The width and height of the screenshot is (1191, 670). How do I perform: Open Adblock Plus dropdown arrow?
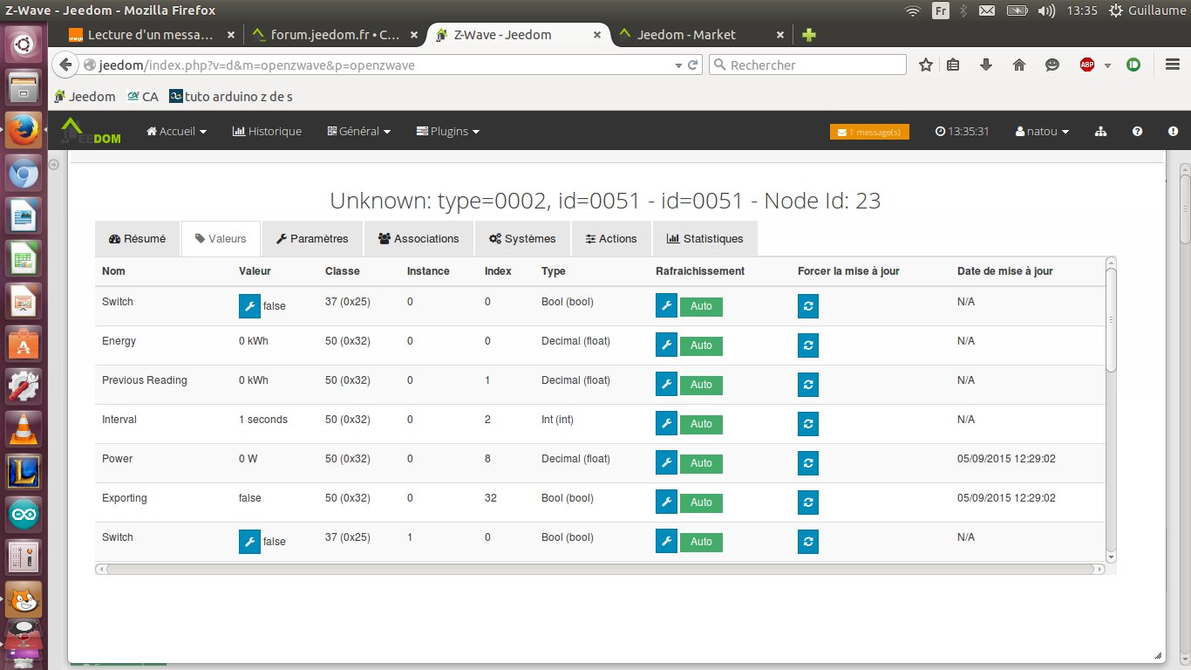(x=1107, y=65)
